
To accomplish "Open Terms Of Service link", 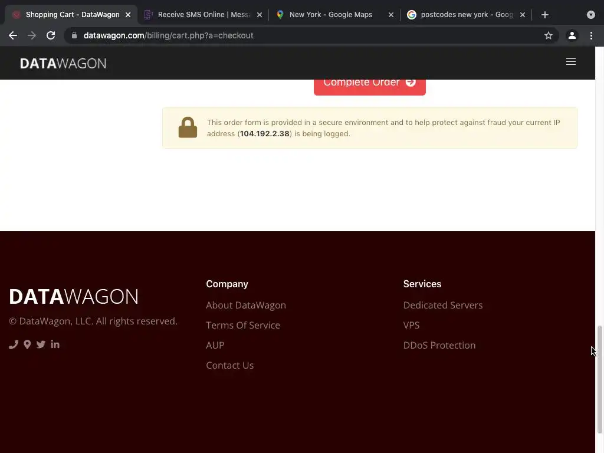I will [x=243, y=325].
